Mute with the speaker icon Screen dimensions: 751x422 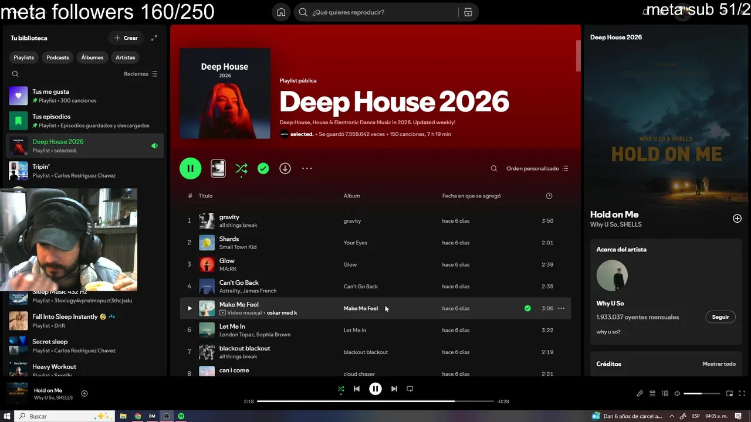point(677,394)
